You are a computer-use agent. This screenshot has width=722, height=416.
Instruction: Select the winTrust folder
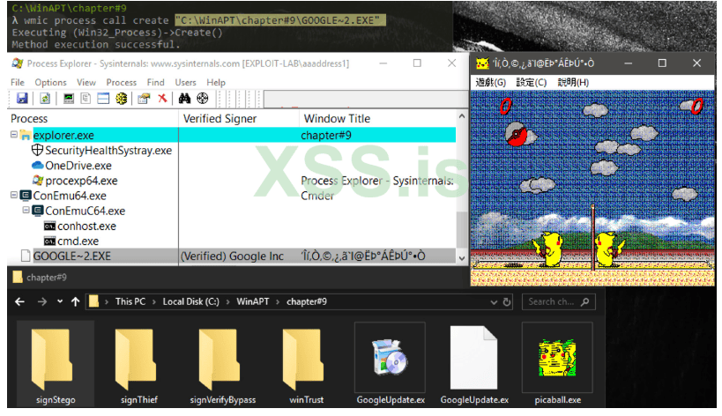point(306,366)
